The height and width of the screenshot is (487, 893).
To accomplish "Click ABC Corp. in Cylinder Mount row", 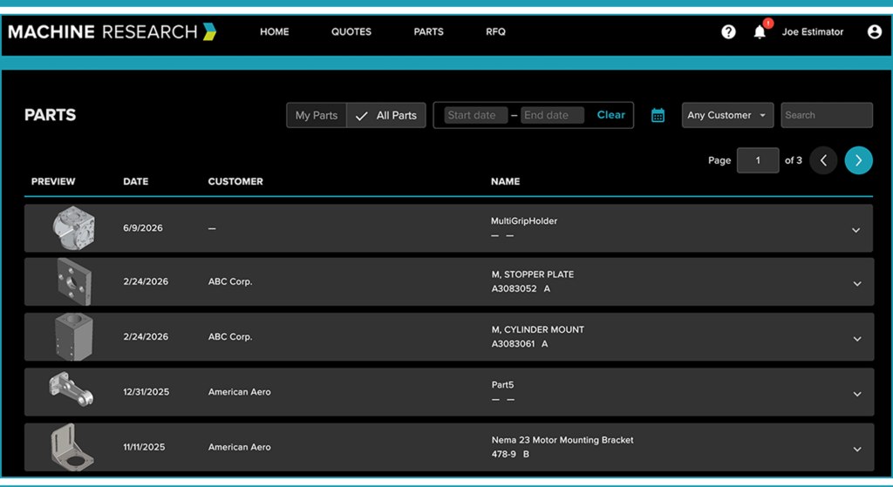I will pos(230,337).
